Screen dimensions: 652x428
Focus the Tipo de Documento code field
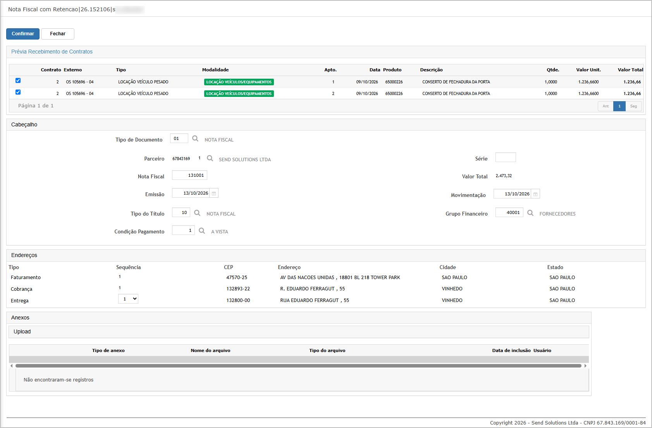[179, 138]
